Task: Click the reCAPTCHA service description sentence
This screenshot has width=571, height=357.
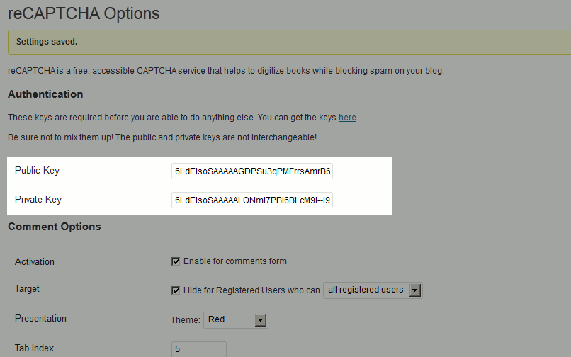Action: 226,71
